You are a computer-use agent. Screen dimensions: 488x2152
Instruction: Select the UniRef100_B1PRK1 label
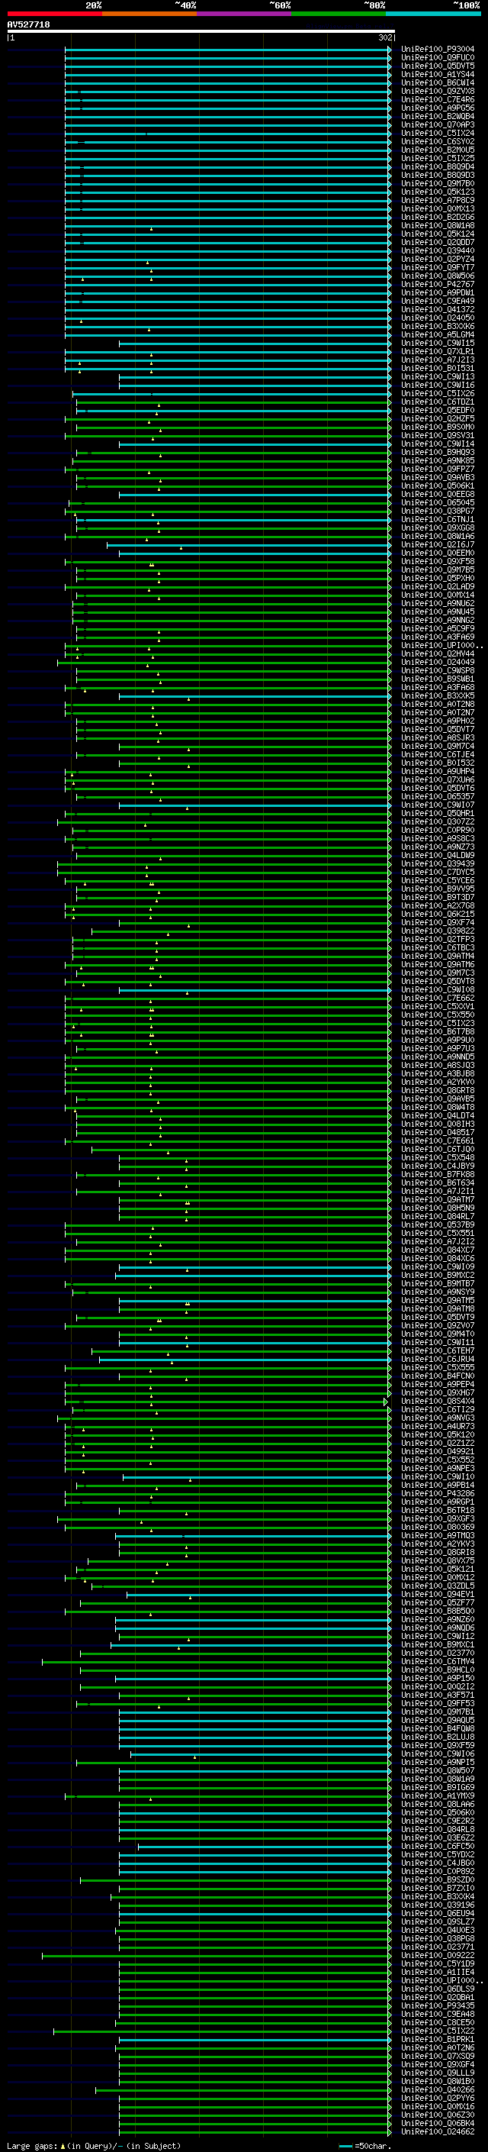[437, 2039]
